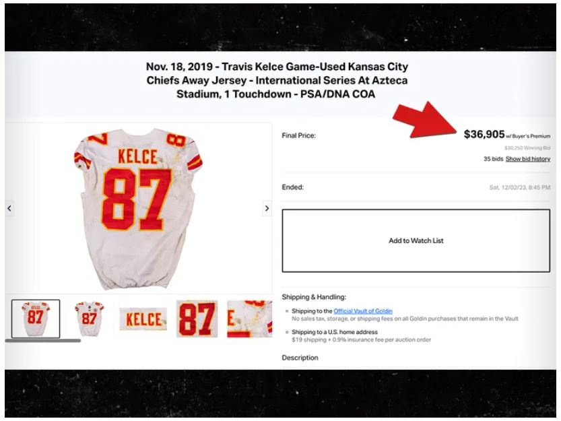Click the $30,250 Winning Bid text
Screen dimensions: 561x421
(527, 148)
